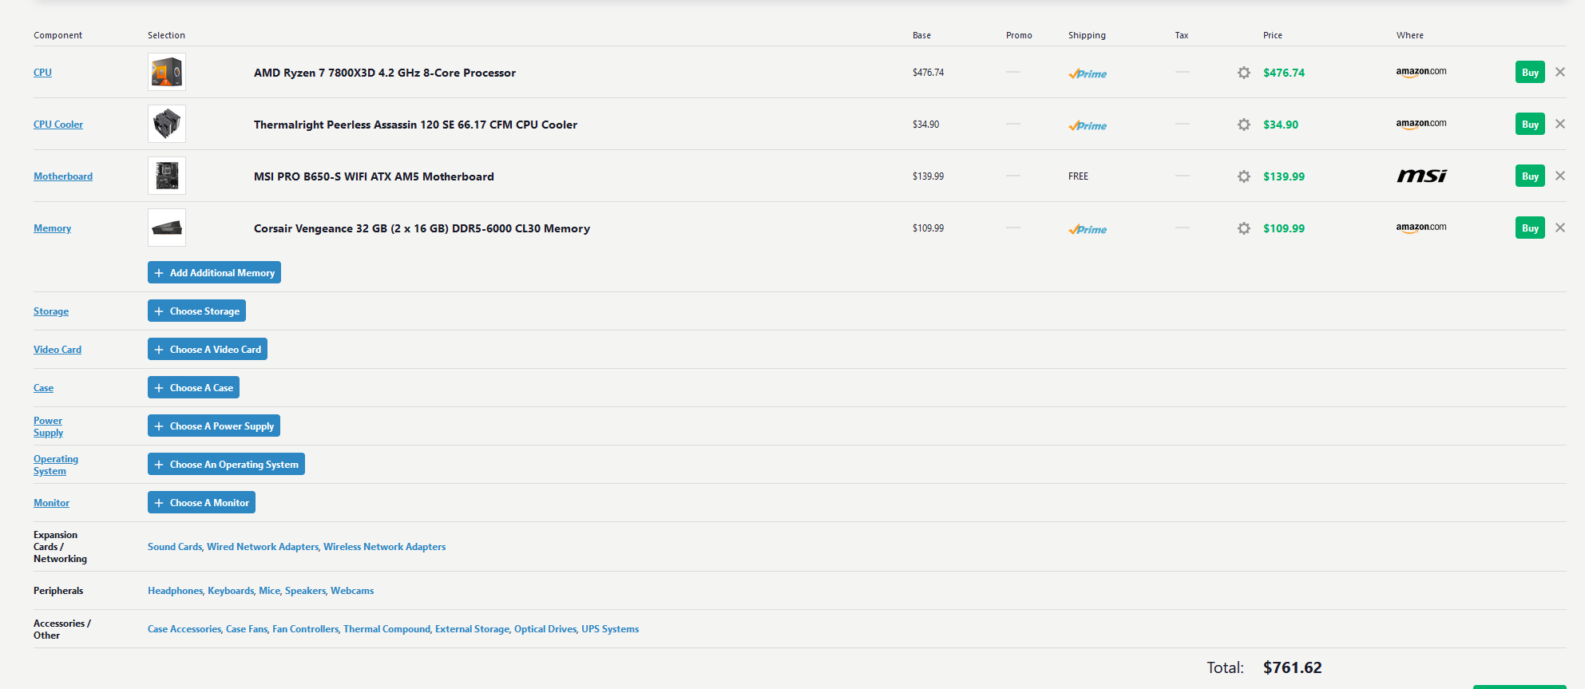The image size is (1585, 689).
Task: Click the $109.99 green price link
Action: (1284, 228)
